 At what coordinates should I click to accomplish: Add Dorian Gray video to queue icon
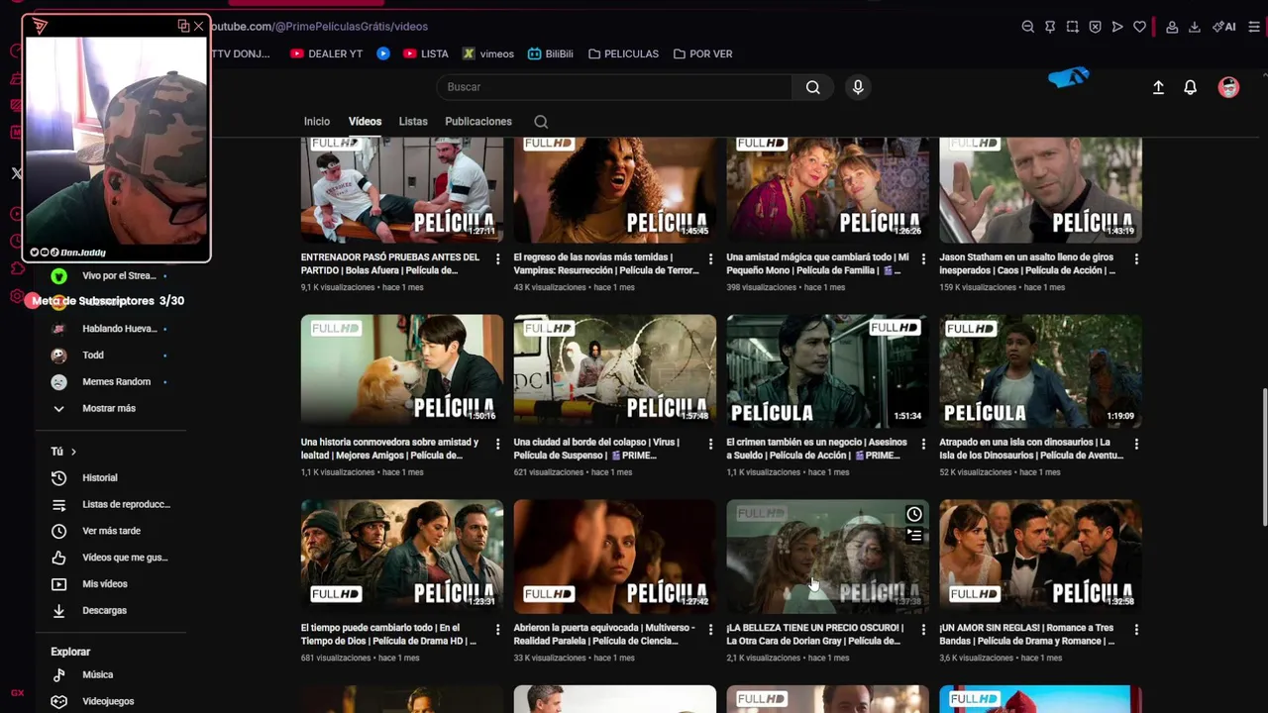913,536
